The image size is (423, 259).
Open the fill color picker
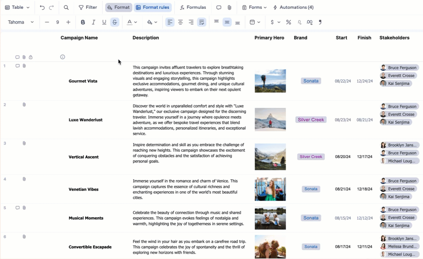point(152,22)
